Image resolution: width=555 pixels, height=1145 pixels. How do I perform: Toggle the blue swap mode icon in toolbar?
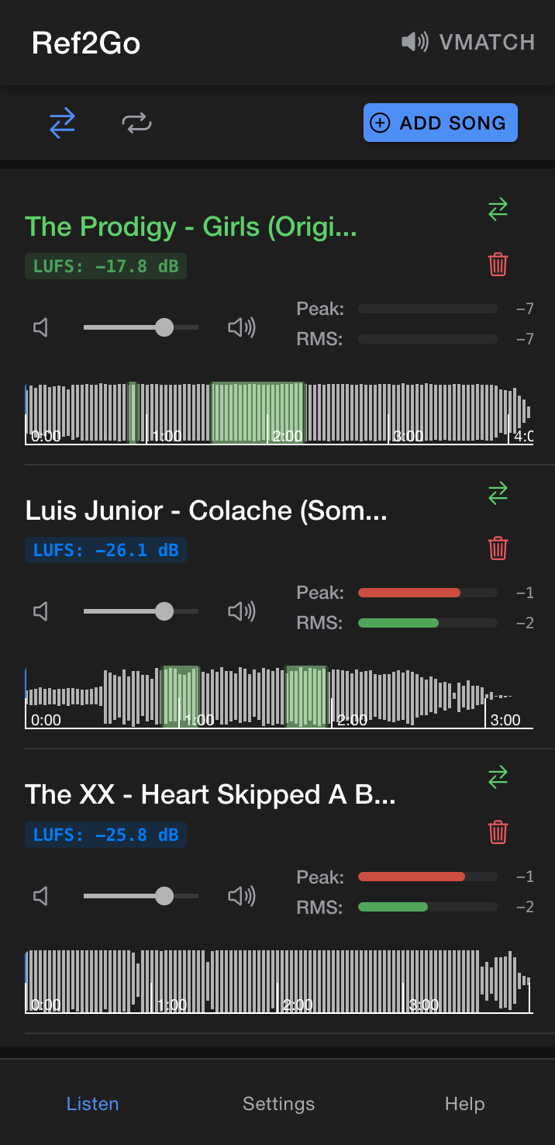point(62,123)
